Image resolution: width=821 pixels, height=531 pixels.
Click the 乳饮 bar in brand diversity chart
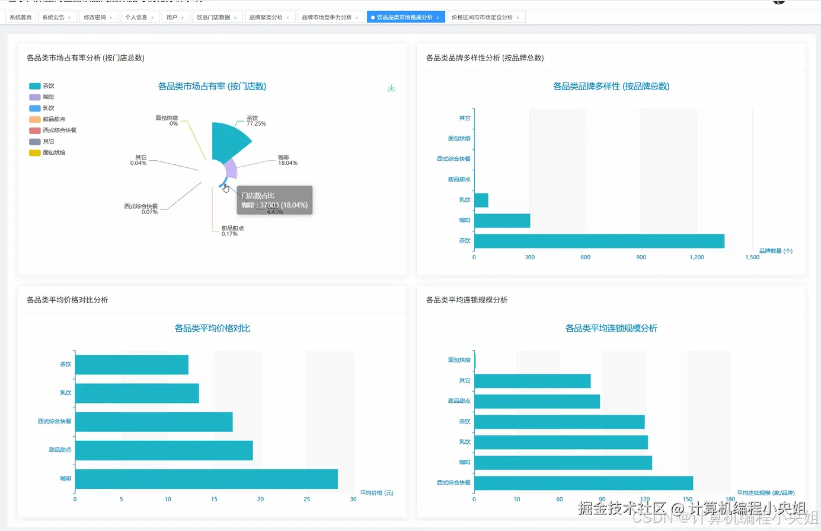481,200
